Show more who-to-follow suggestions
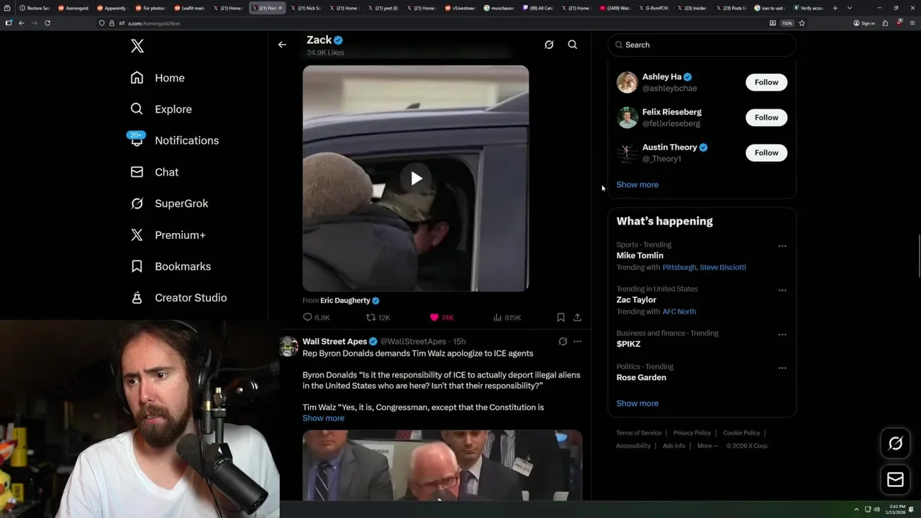 tap(637, 185)
